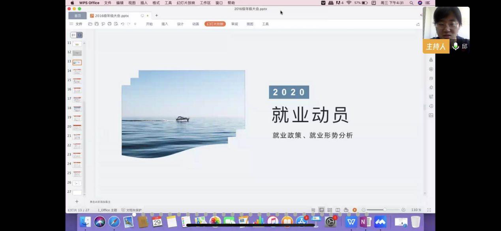Open the quick toolbar customize dropdown arrow
Image resolution: width=501 pixels, height=231 pixels.
135,24
